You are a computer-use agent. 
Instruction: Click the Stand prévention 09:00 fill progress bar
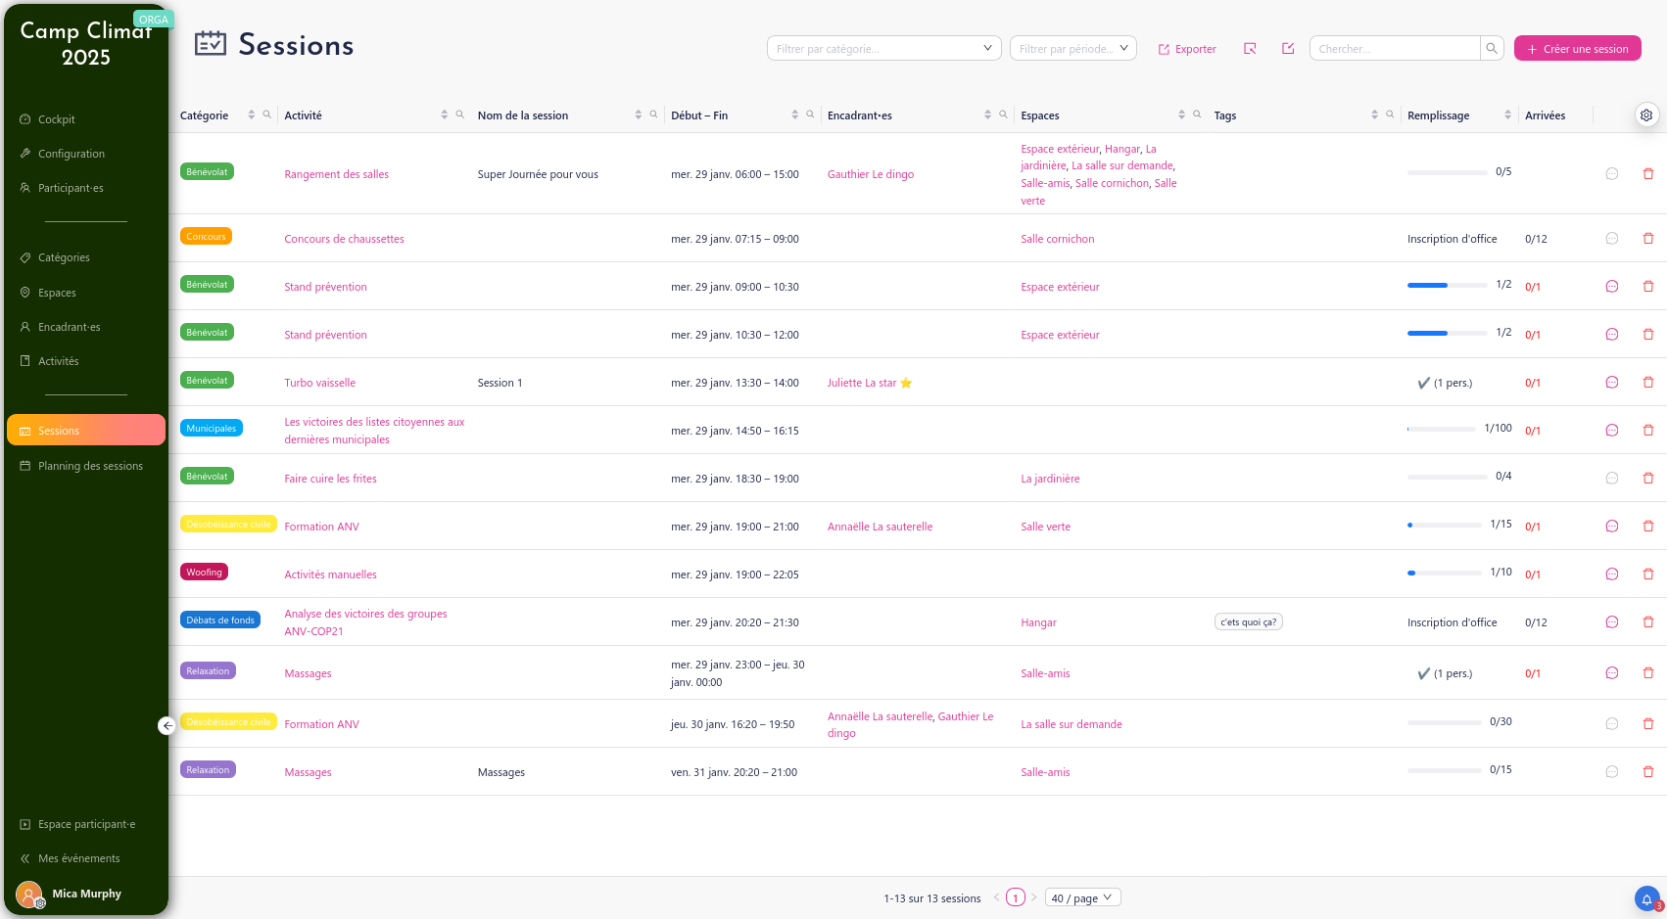pos(1447,285)
